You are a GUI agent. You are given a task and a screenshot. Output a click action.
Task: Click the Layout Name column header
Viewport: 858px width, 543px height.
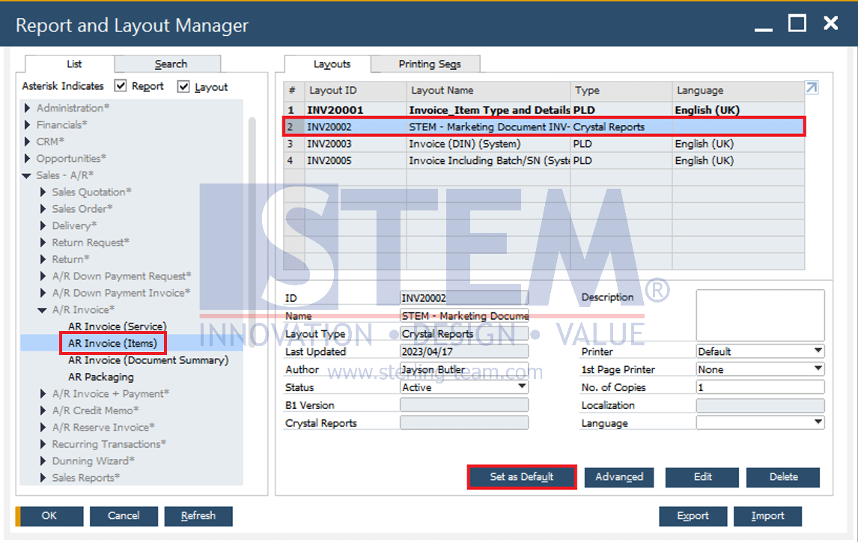[x=488, y=91]
